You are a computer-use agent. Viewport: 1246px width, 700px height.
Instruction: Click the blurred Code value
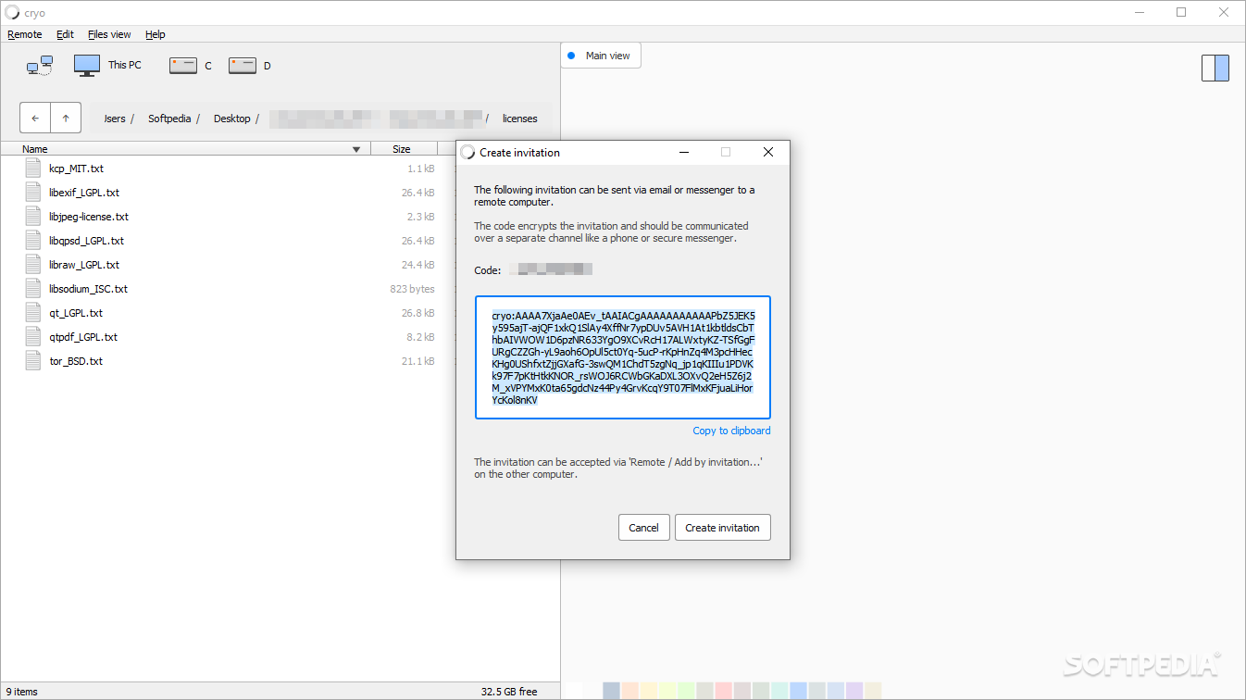point(552,269)
